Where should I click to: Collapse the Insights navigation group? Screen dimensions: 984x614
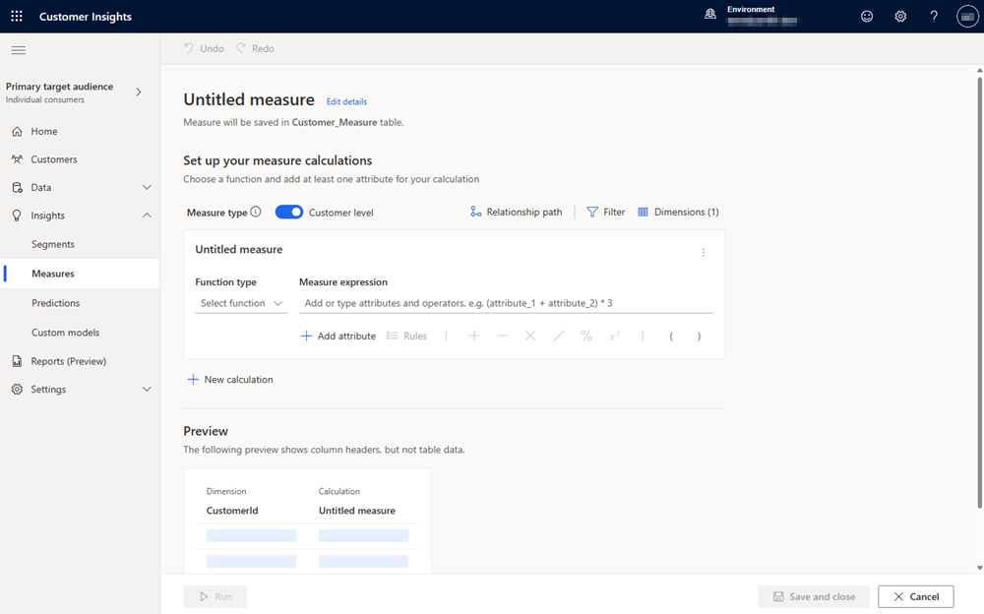click(147, 215)
